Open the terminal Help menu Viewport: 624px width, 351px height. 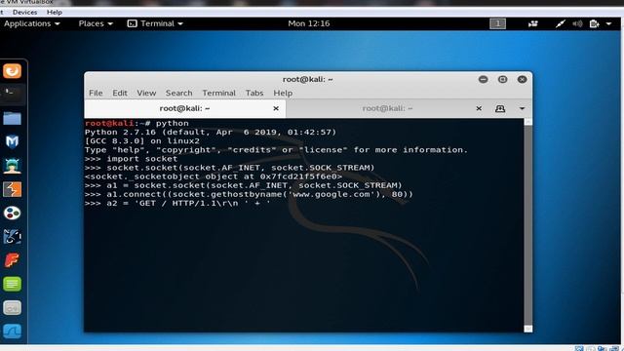283,93
